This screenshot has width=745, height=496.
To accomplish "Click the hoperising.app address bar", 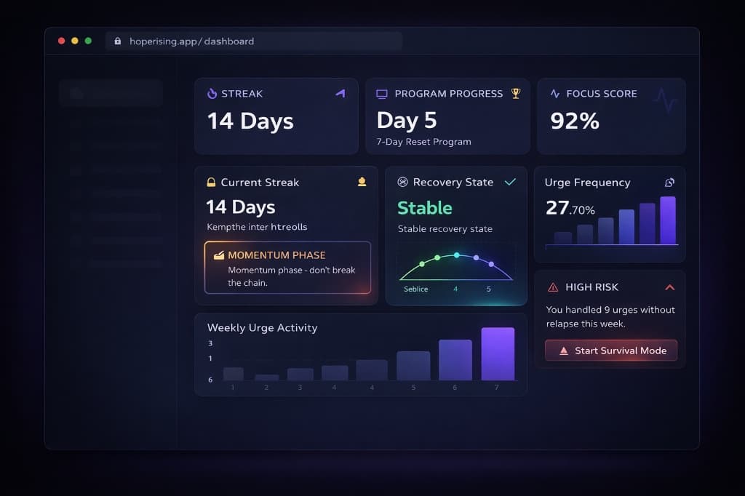I will [x=192, y=41].
